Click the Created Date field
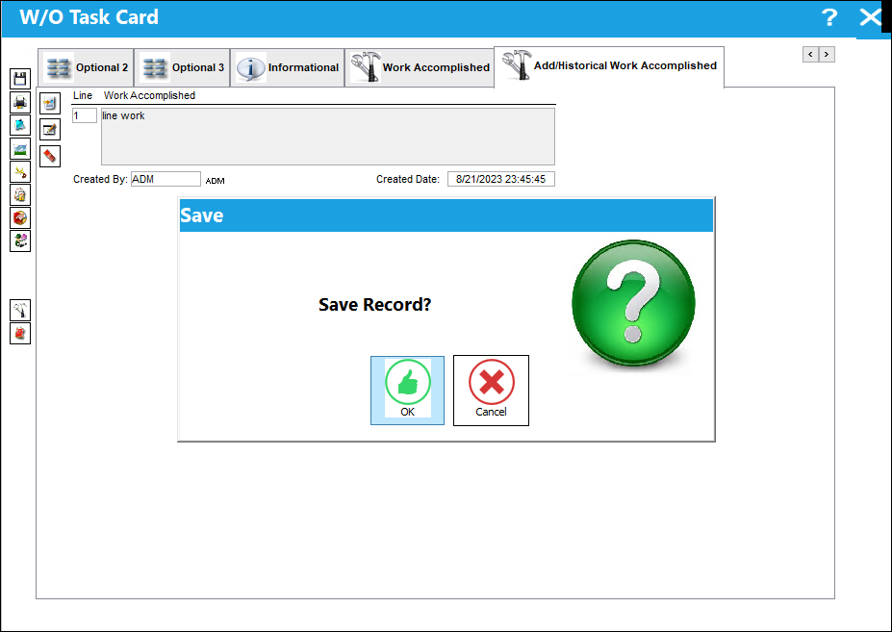The height and width of the screenshot is (632, 892). [500, 179]
